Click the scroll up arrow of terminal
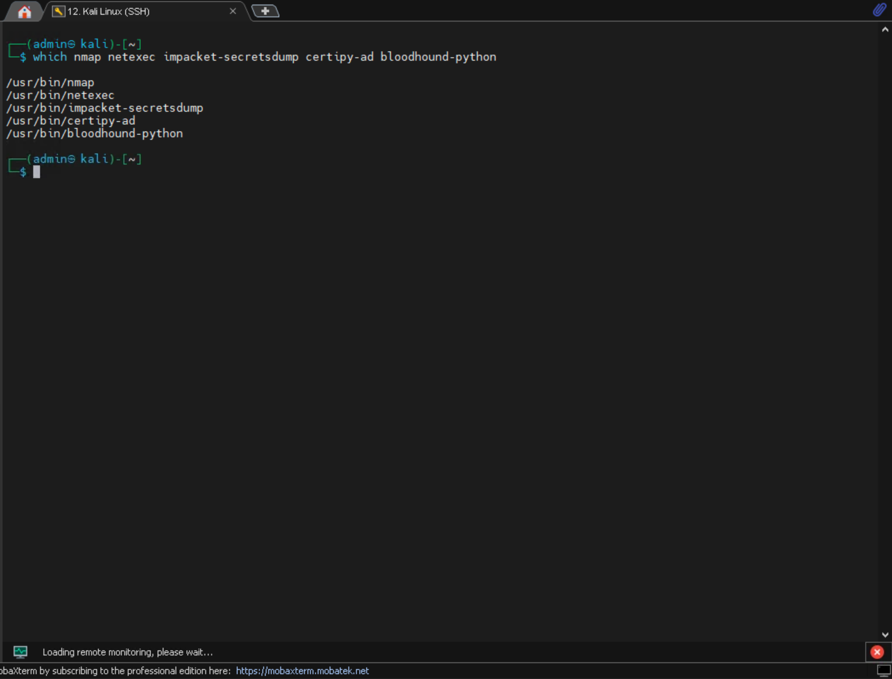Image resolution: width=892 pixels, height=679 pixels. coord(885,29)
